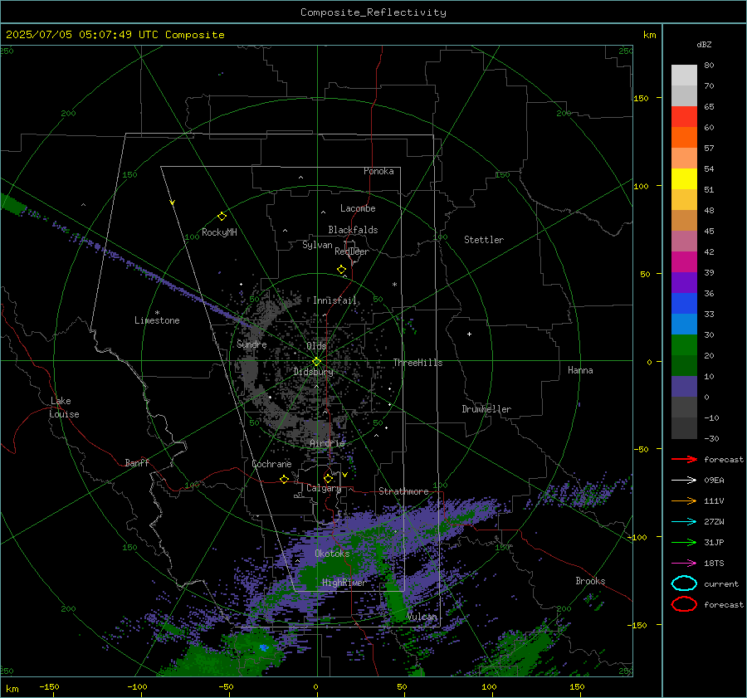The image size is (747, 698).
Task: Click the Okotoks label
Action: [x=333, y=554]
